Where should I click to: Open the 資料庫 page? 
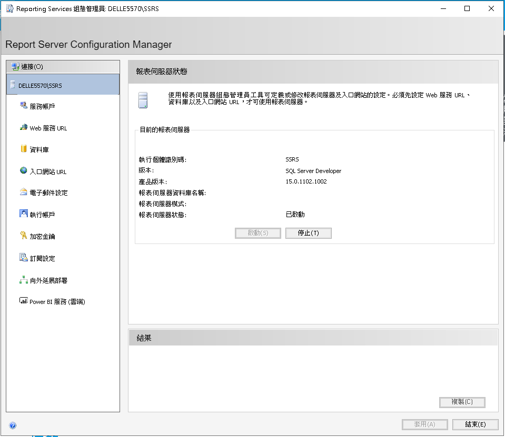click(x=39, y=149)
